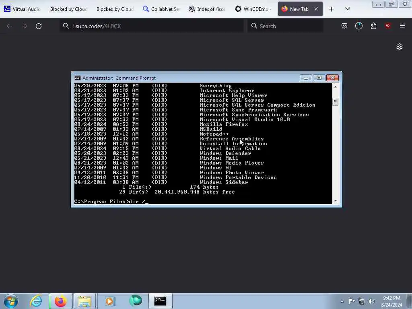Reload the current page
The height and width of the screenshot is (309, 412).
pyautogui.click(x=39, y=26)
